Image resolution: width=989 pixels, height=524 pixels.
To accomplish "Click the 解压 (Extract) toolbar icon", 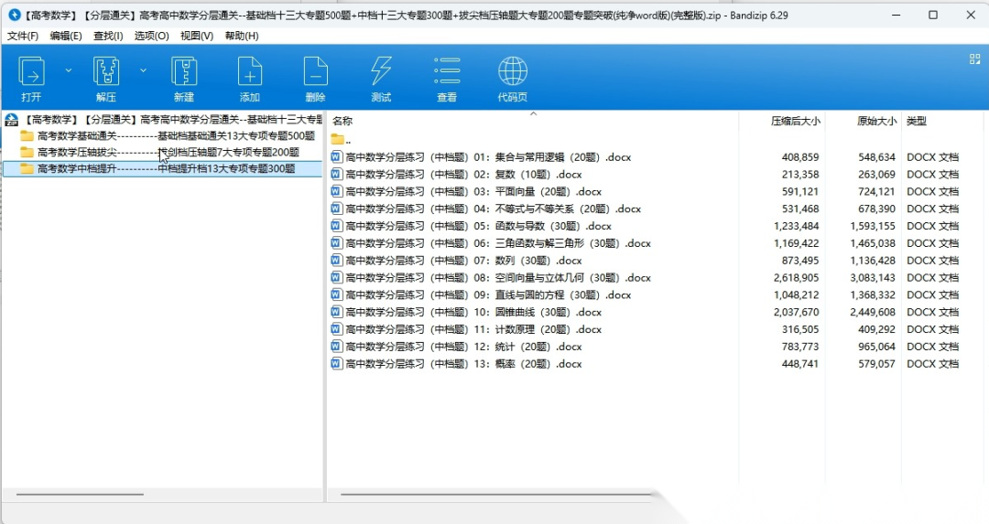I will pos(106,72).
